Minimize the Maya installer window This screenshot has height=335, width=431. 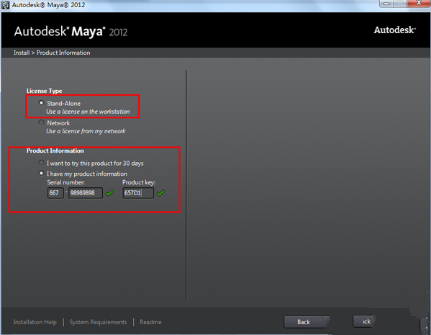[386, 4]
